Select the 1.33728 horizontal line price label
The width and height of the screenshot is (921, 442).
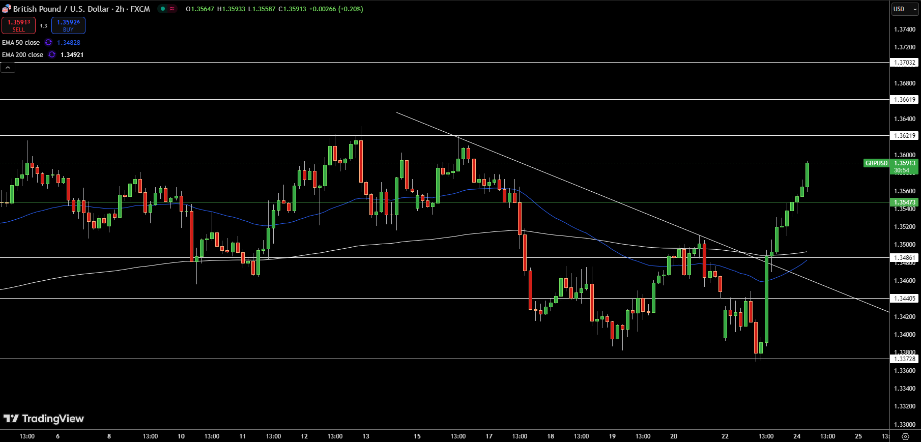(905, 359)
